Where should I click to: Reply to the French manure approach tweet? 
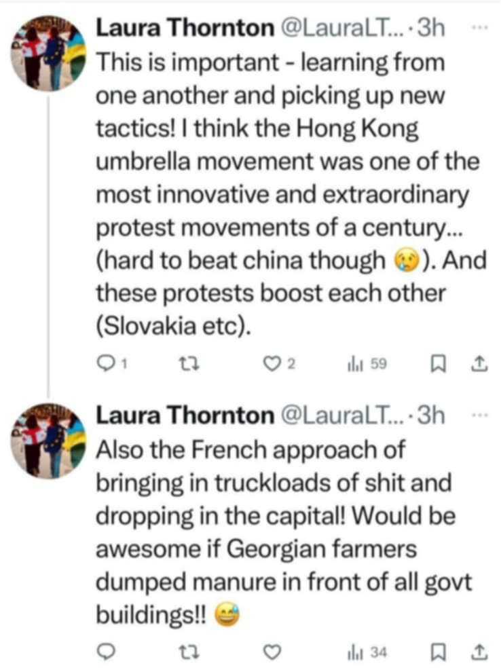(105, 652)
